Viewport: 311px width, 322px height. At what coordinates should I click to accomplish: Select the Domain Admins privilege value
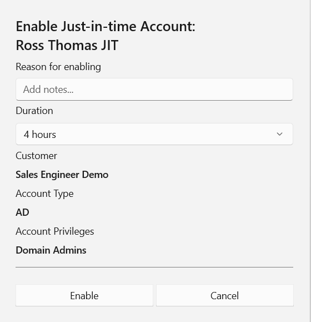51,250
